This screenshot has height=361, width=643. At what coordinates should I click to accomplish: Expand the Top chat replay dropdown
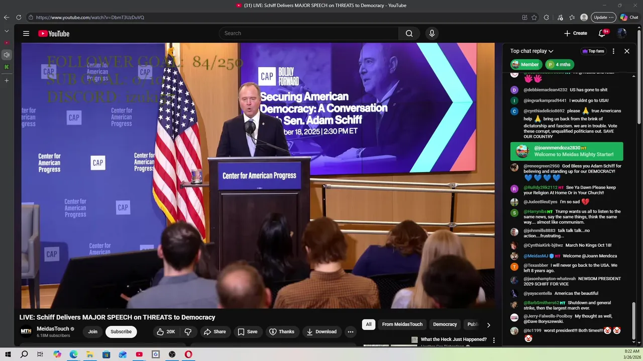(531, 51)
